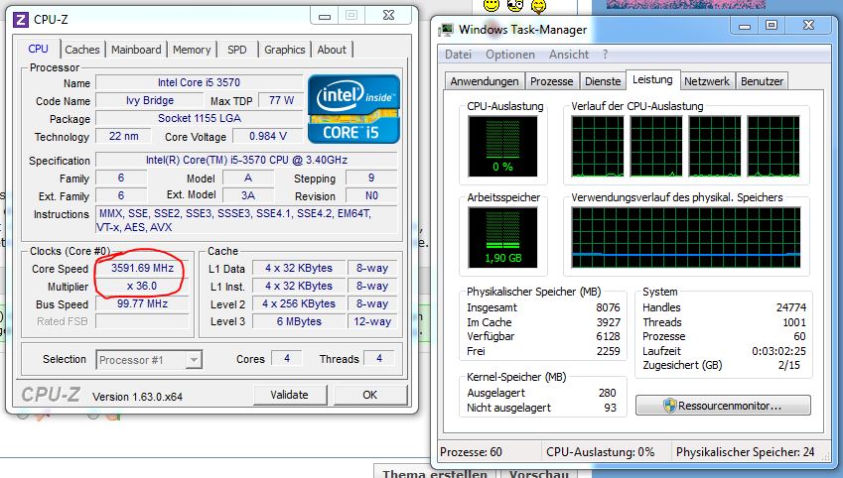Click the CPU-Z purple Z title icon
The width and height of the screenshot is (843, 478).
pyautogui.click(x=21, y=20)
